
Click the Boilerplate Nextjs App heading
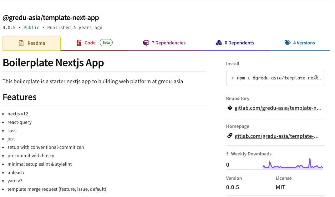coord(53,63)
